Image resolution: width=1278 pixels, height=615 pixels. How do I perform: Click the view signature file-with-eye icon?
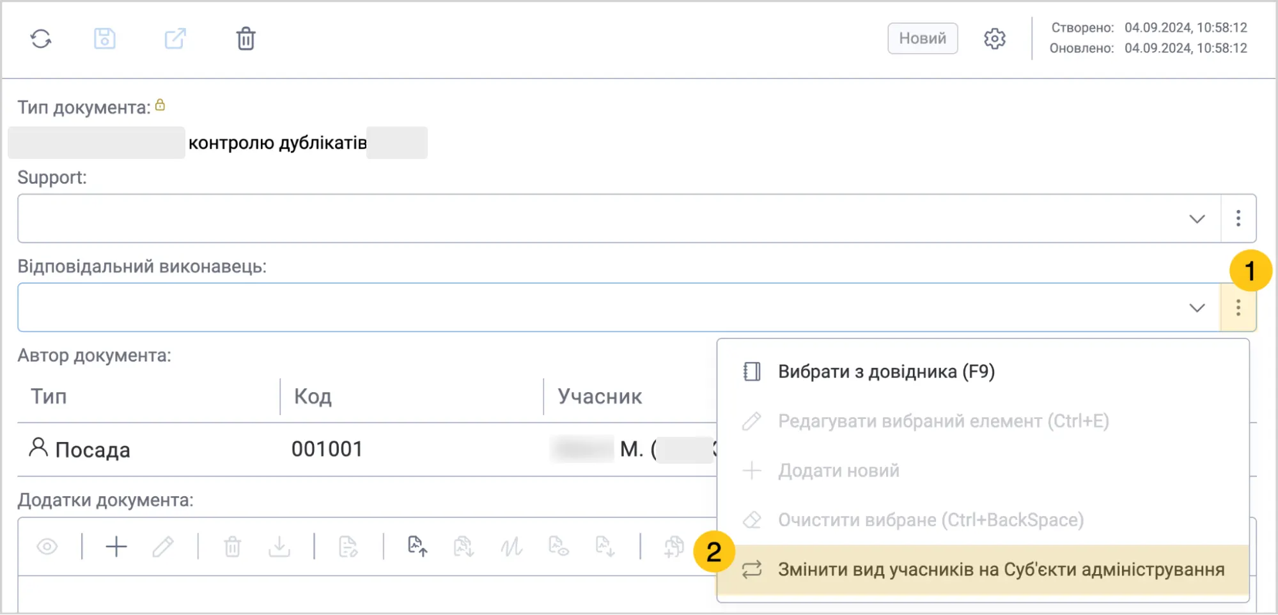click(559, 547)
